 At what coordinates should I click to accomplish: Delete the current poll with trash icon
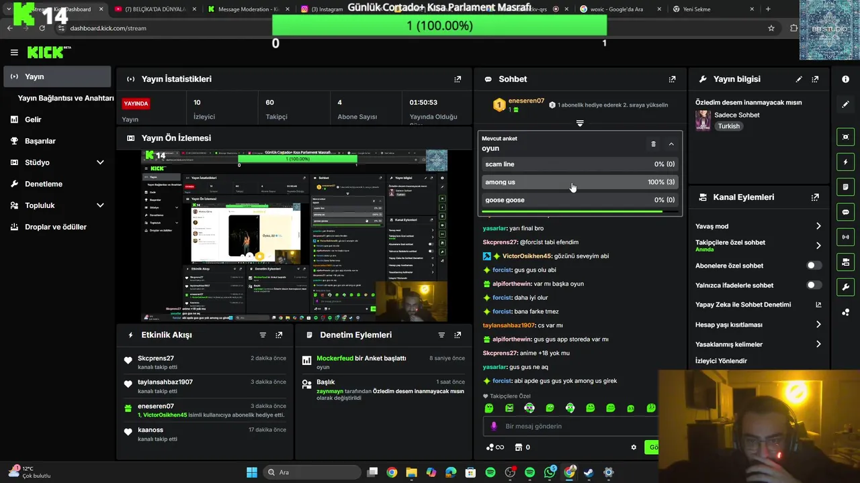653,144
